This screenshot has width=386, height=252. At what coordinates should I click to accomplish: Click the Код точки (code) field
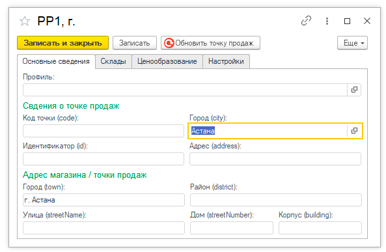(103, 131)
